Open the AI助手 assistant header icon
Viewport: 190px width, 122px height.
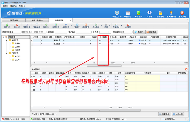pos(149,13)
